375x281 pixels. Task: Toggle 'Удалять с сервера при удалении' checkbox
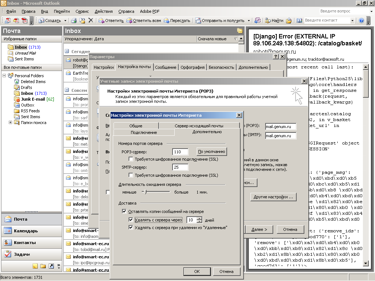(x=131, y=228)
